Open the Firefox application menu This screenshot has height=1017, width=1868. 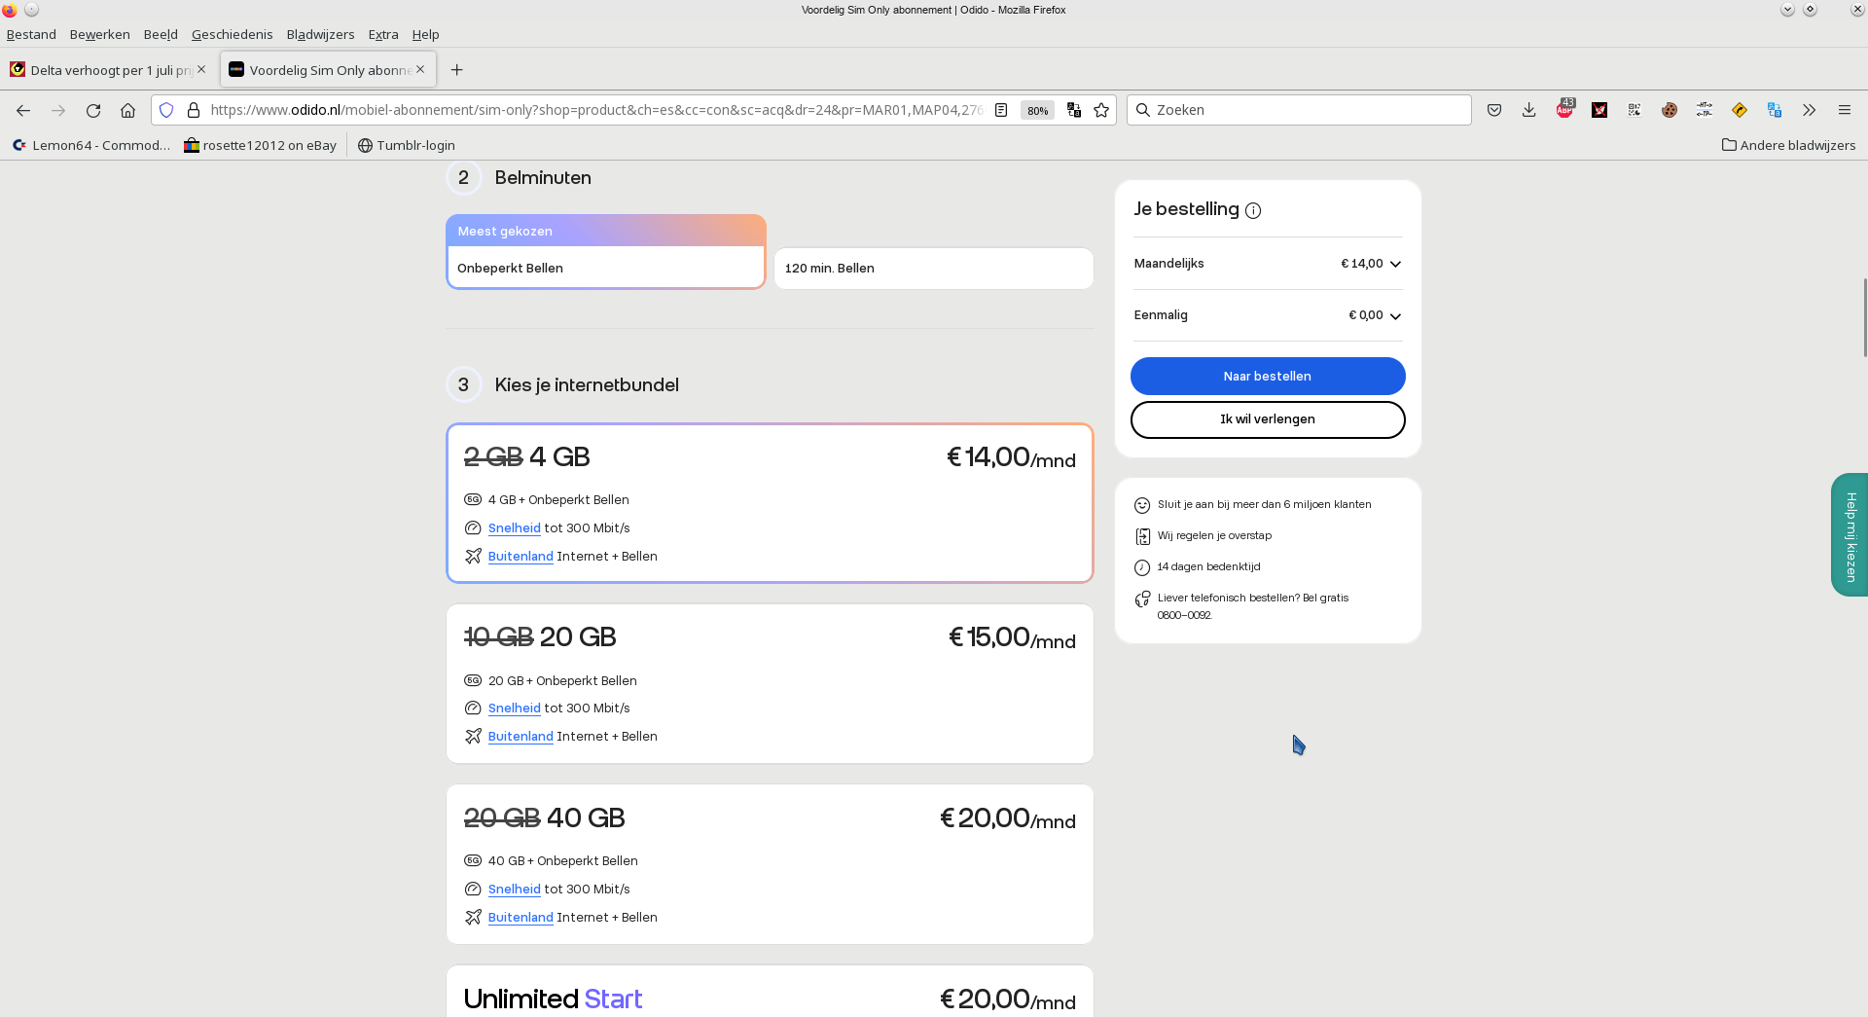click(x=1845, y=110)
